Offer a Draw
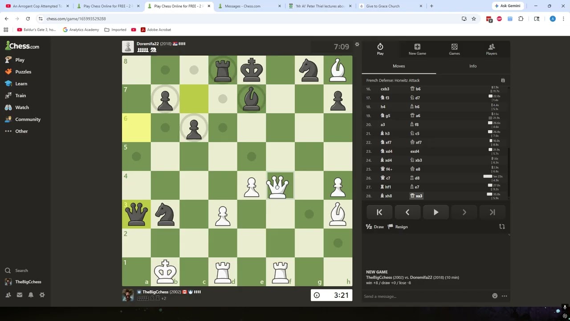570x321 pixels. point(375,227)
